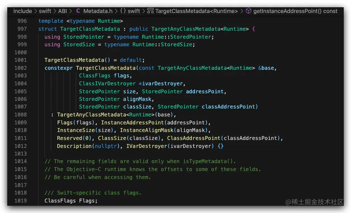Click 'addressPoint' parameter on line 1005

(x=205, y=91)
